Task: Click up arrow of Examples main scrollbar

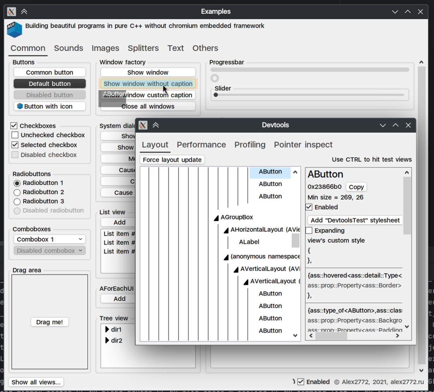Action: click(x=421, y=62)
